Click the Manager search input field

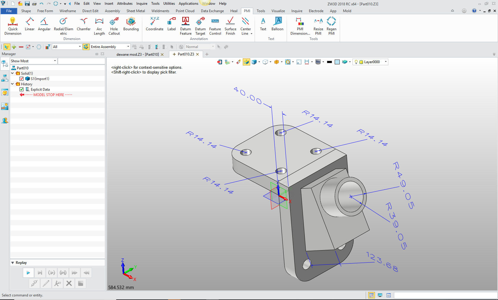[82, 61]
